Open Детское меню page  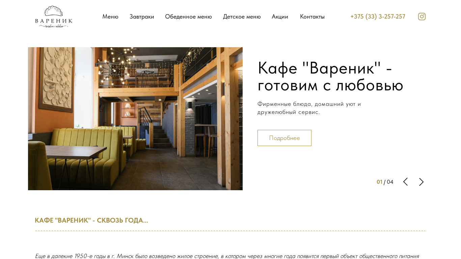pos(242,17)
